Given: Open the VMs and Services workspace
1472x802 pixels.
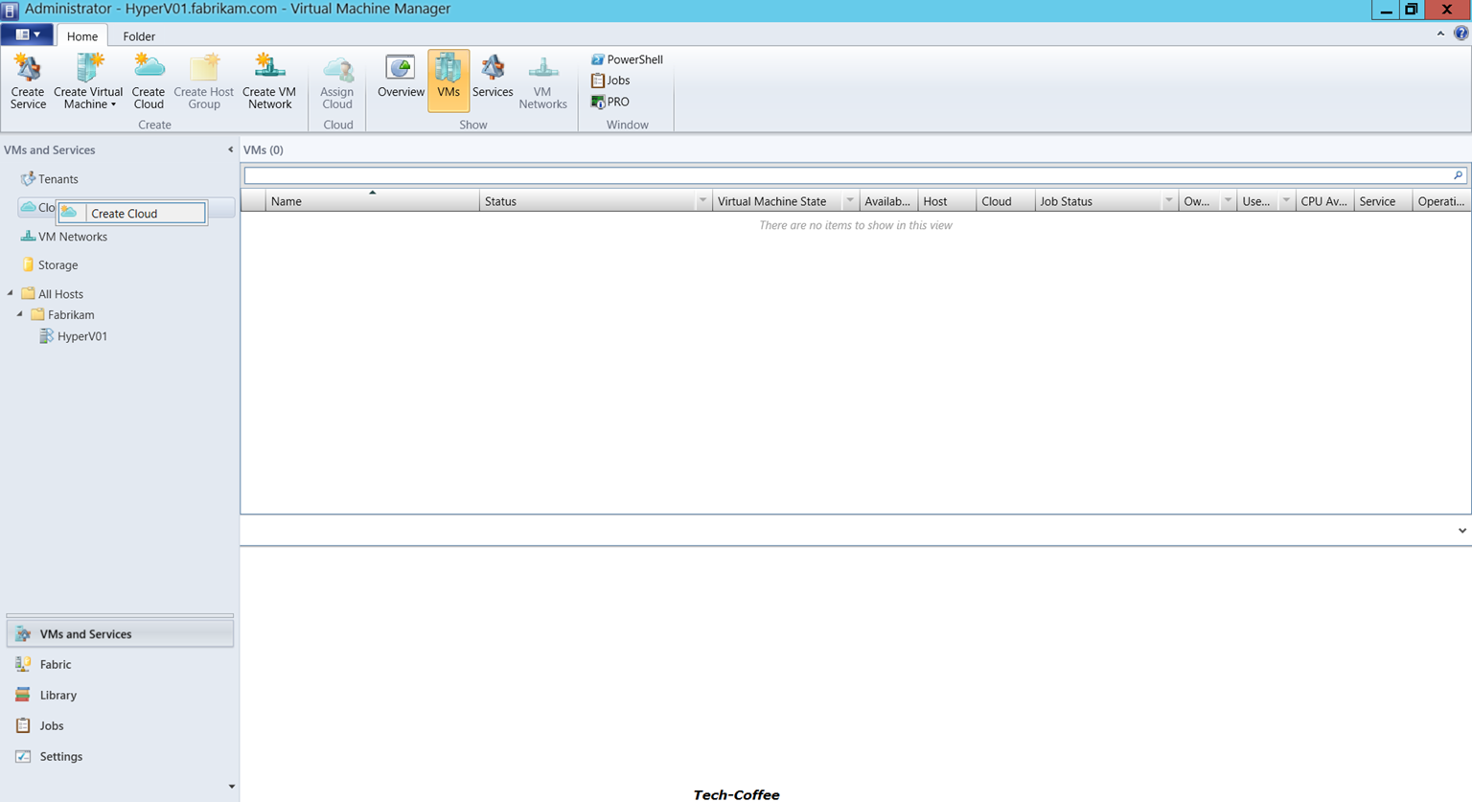Looking at the screenshot, I should click(120, 634).
